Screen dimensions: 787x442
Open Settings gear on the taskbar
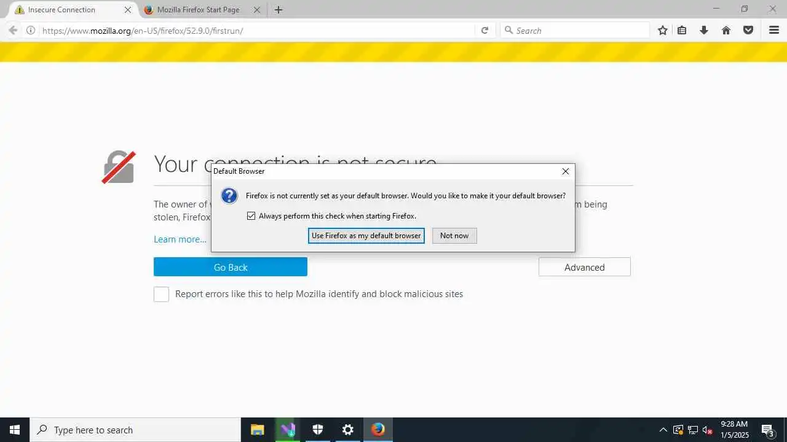tap(347, 430)
